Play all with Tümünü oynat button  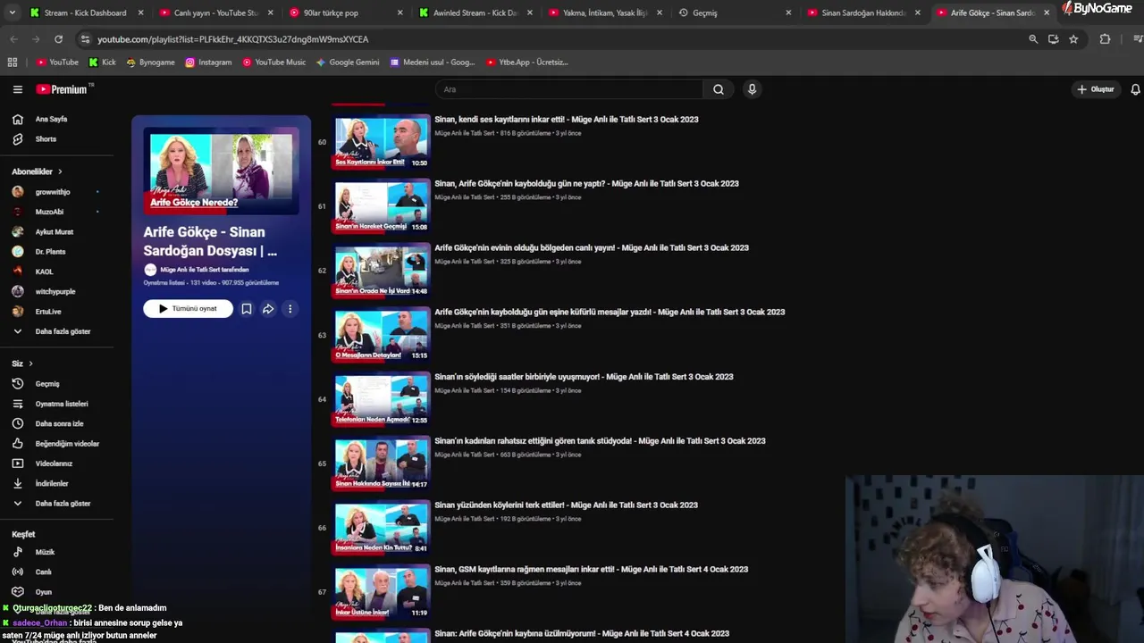point(188,309)
